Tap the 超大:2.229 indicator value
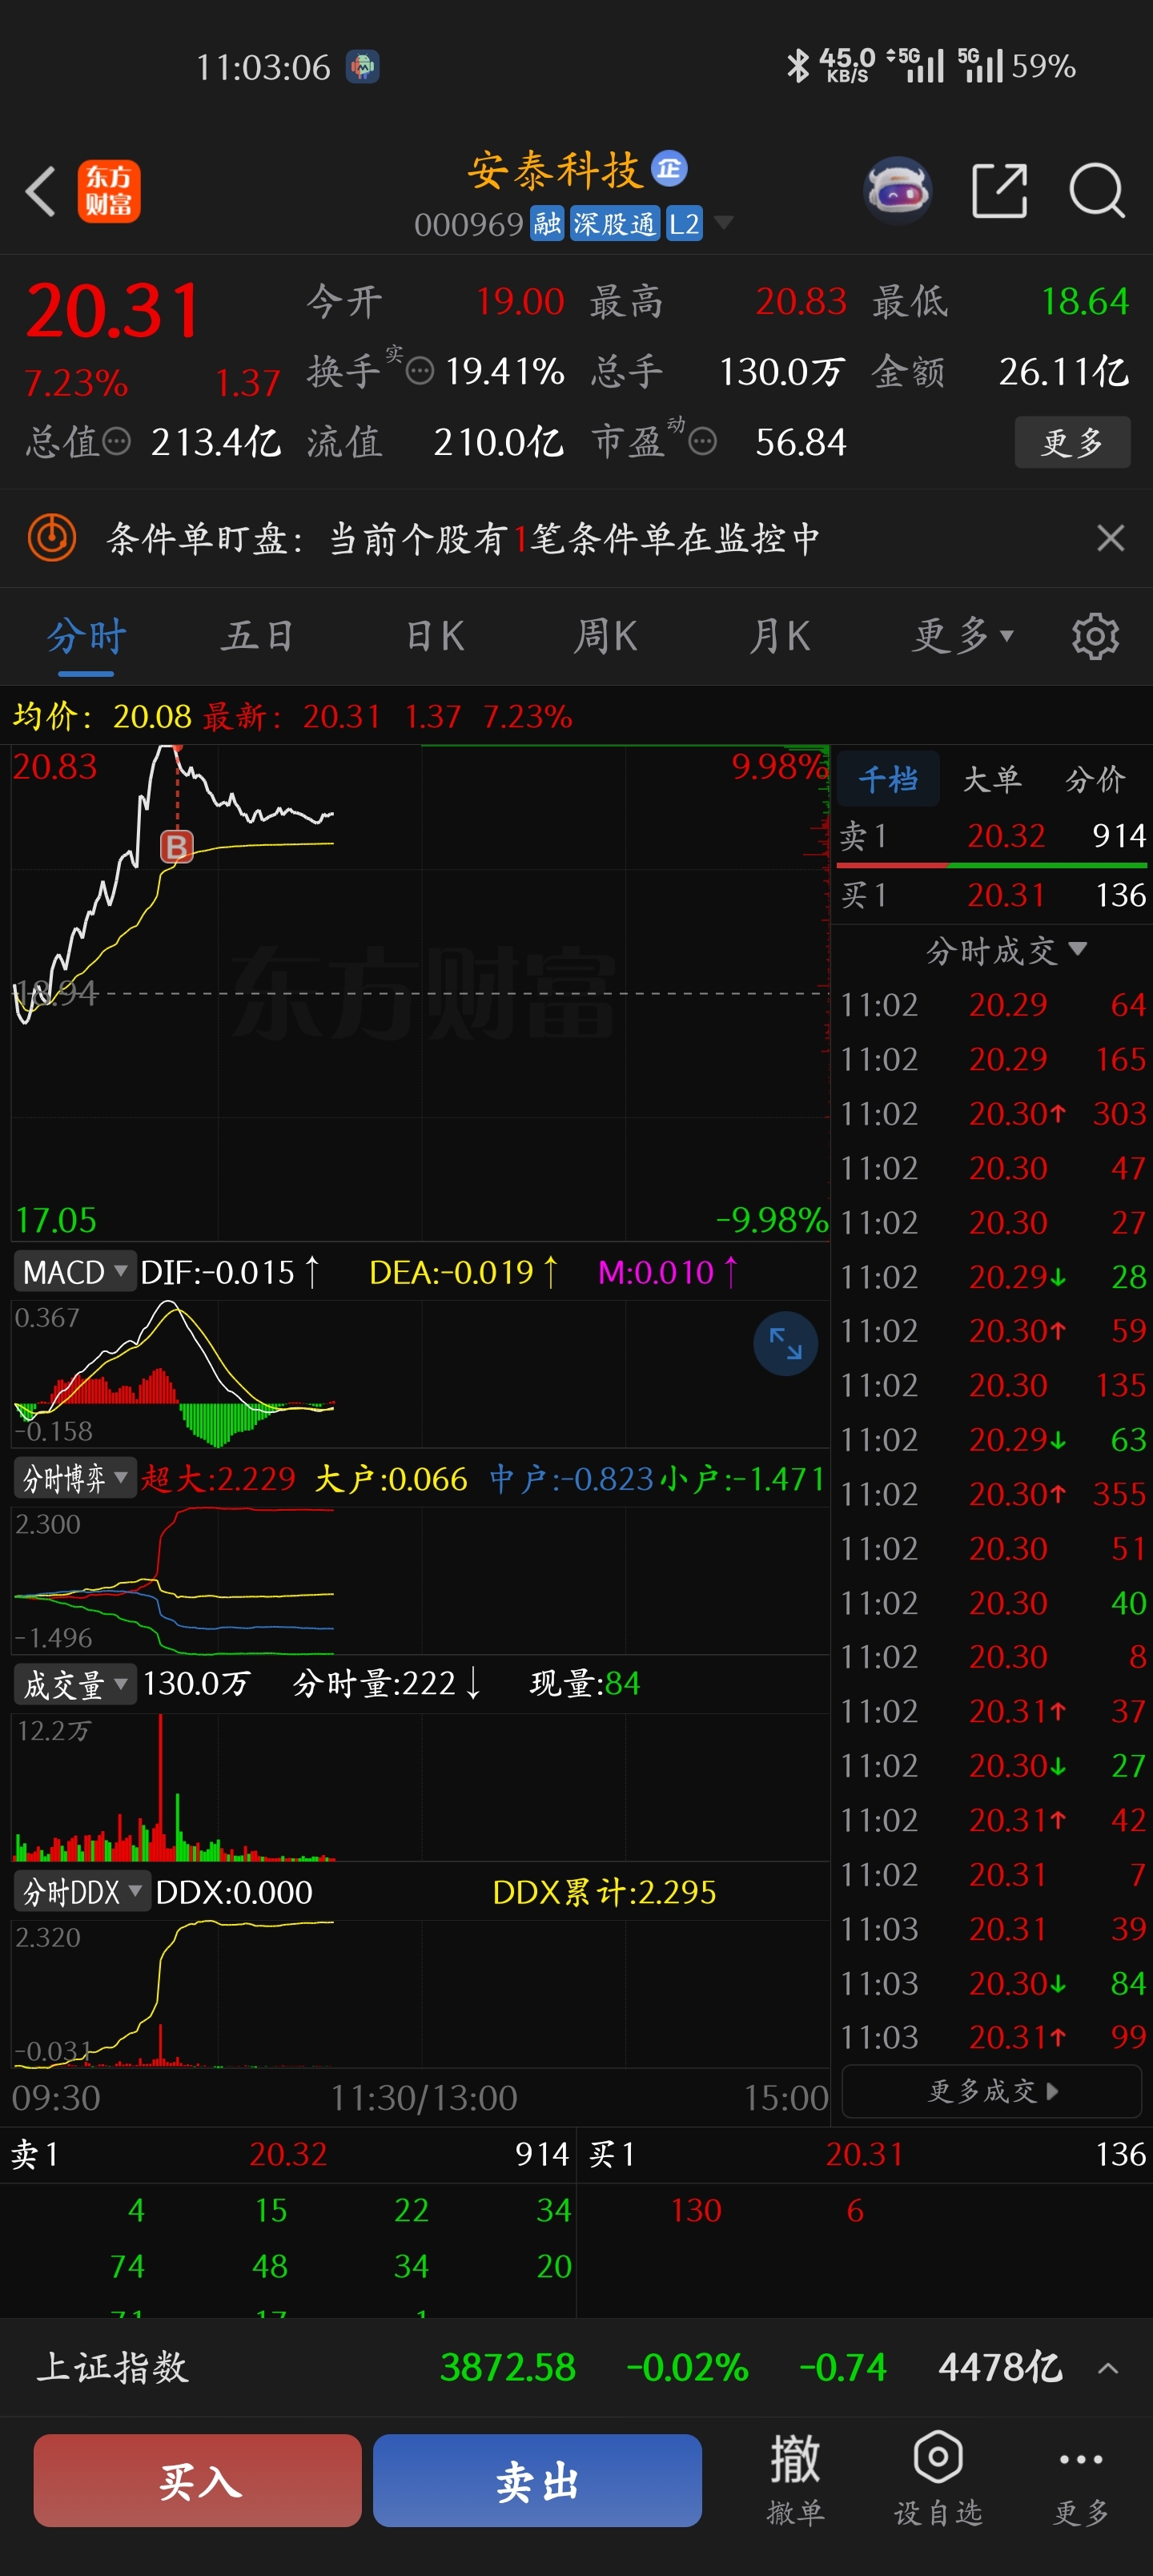 [x=219, y=1479]
